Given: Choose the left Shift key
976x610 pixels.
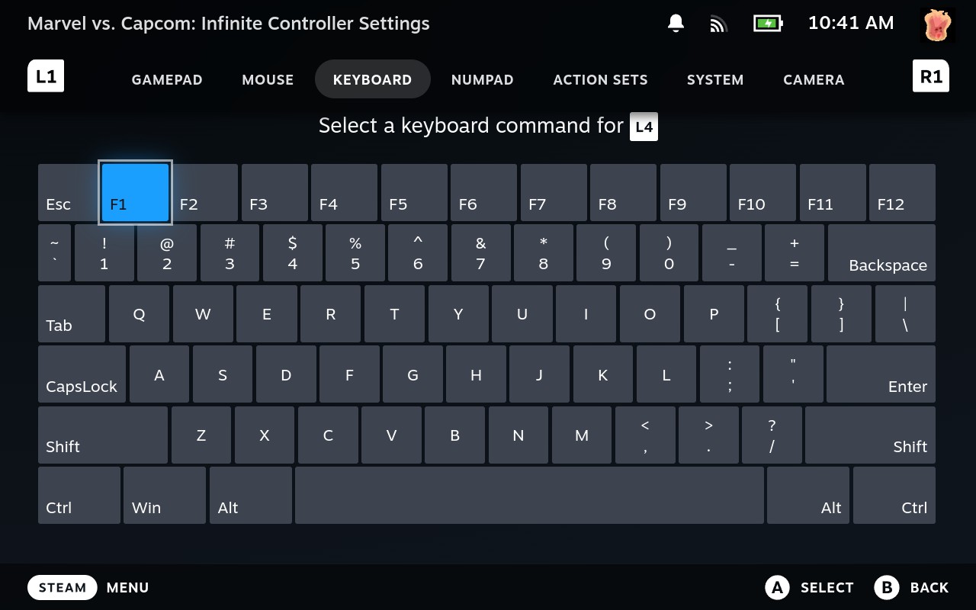Looking at the screenshot, I should pyautogui.click(x=103, y=435).
